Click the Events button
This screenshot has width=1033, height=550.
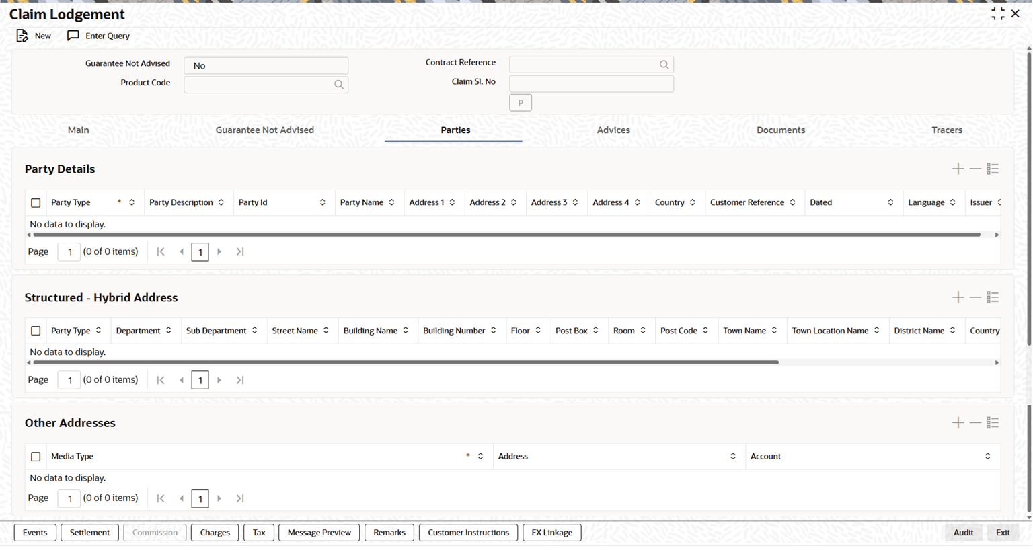tap(35, 533)
